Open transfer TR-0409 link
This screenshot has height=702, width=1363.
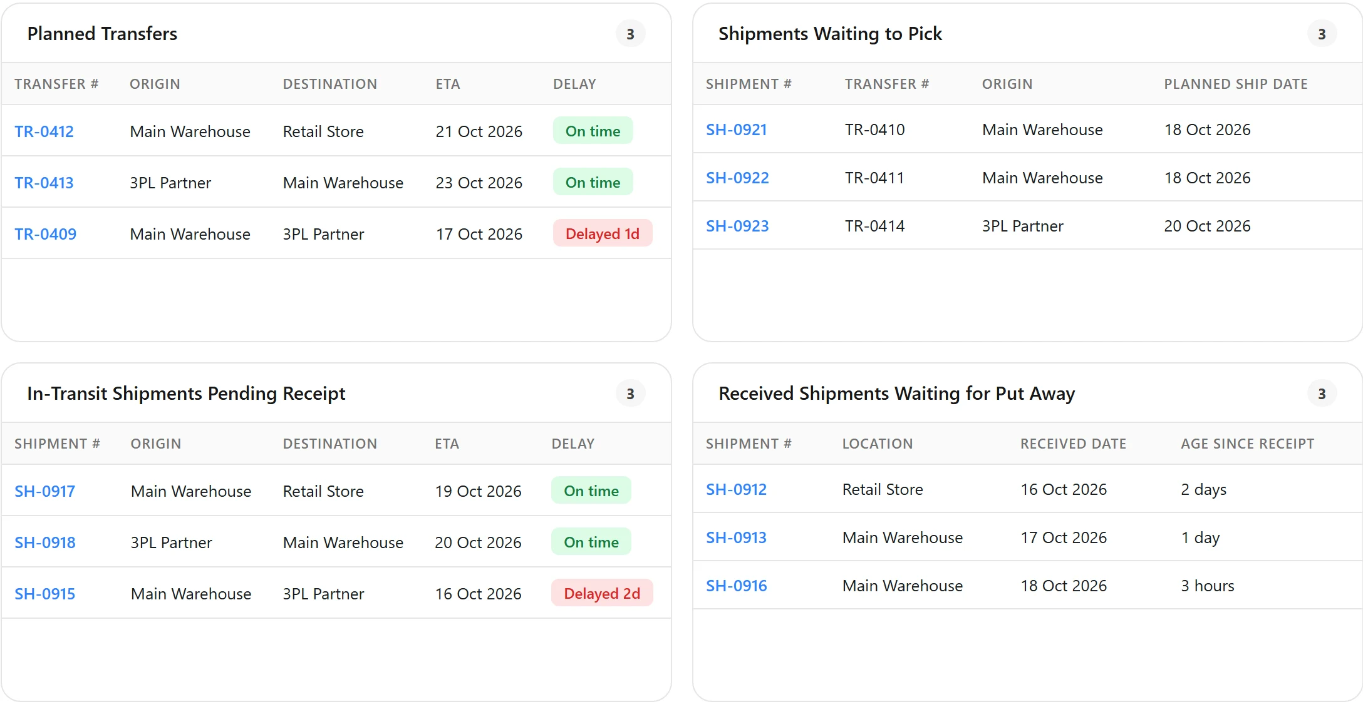tap(45, 234)
